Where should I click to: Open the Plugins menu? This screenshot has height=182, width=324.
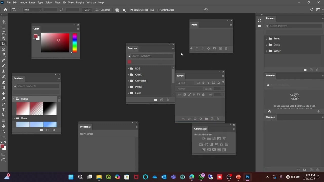tap(80, 3)
